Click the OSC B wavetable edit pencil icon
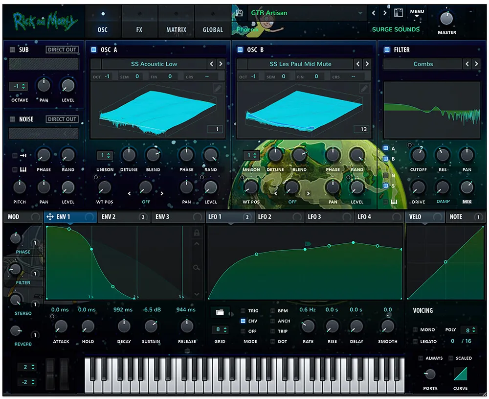489x399 pixels. point(364,89)
